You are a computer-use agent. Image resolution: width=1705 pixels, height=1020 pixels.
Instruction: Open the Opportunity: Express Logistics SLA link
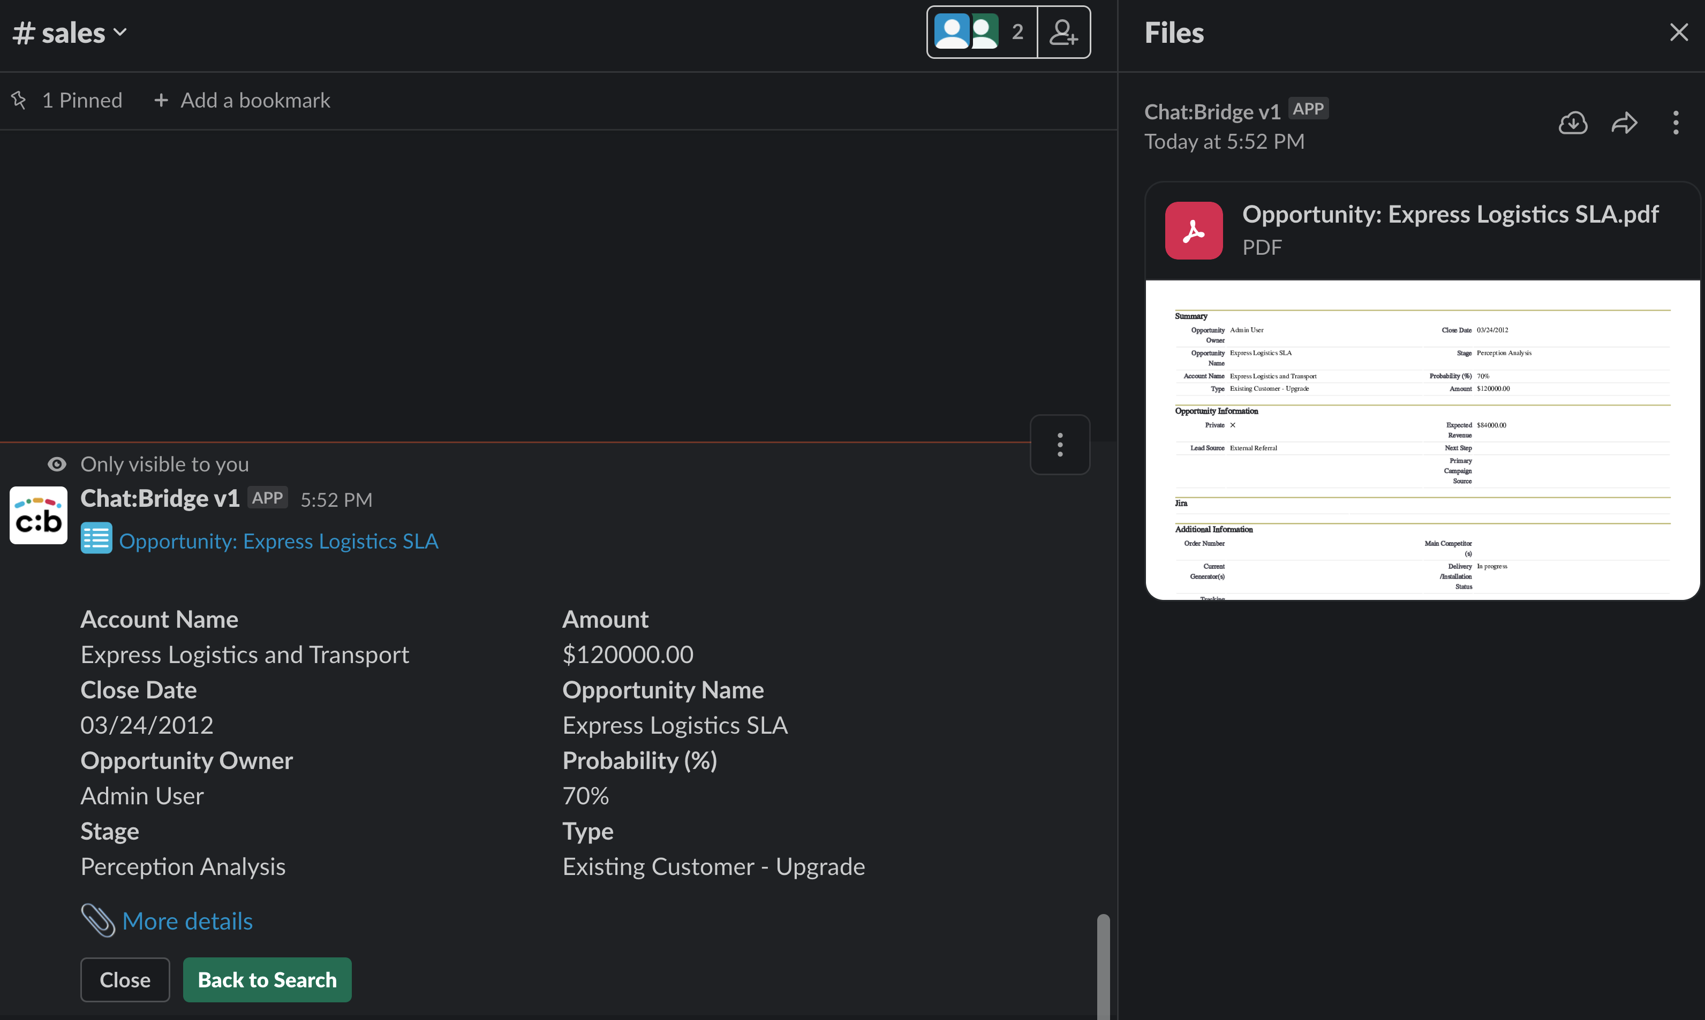point(278,541)
